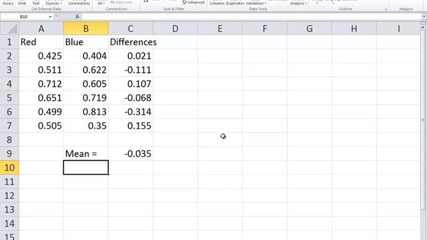Click the From Text button
427x240 pixels.
[35, 3]
